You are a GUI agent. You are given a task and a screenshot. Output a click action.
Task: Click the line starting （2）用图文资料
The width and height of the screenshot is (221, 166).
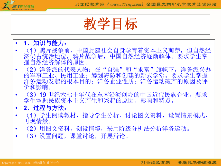point(108,129)
